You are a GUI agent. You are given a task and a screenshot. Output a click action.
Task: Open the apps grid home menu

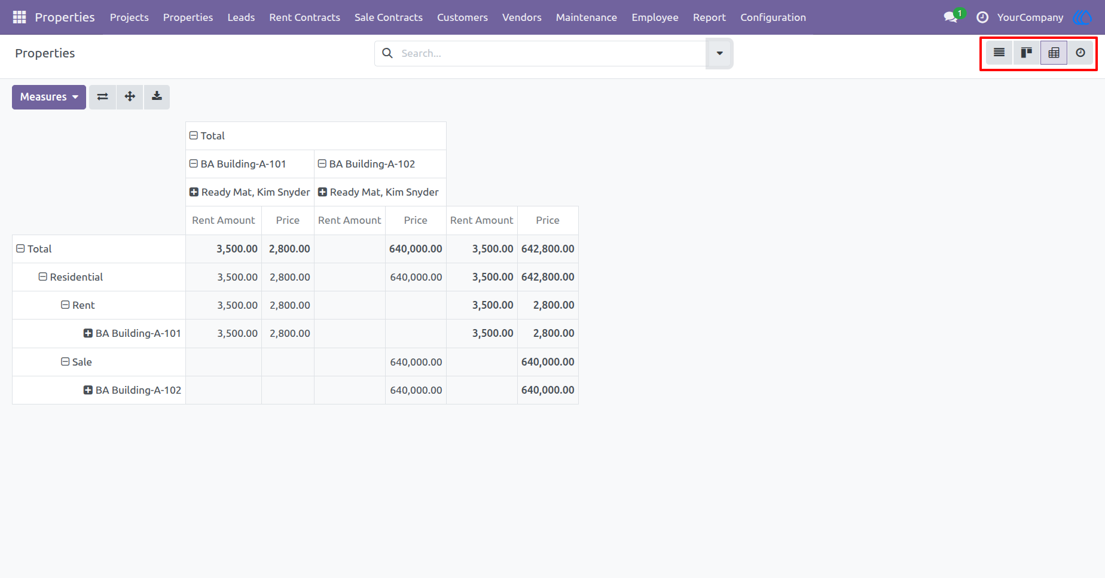19,17
